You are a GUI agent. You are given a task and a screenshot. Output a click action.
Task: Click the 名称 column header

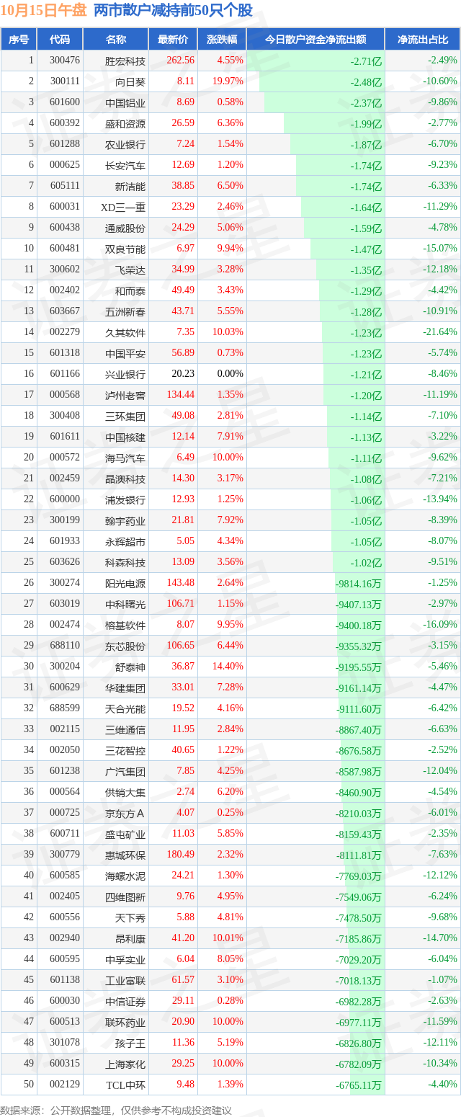pyautogui.click(x=115, y=40)
